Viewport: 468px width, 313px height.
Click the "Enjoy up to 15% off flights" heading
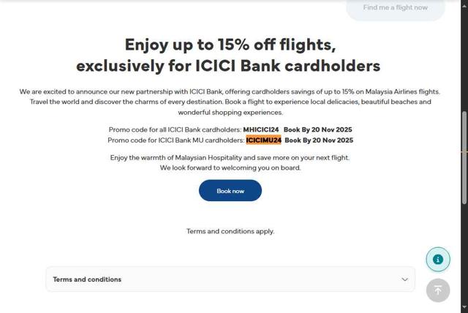pos(230,45)
